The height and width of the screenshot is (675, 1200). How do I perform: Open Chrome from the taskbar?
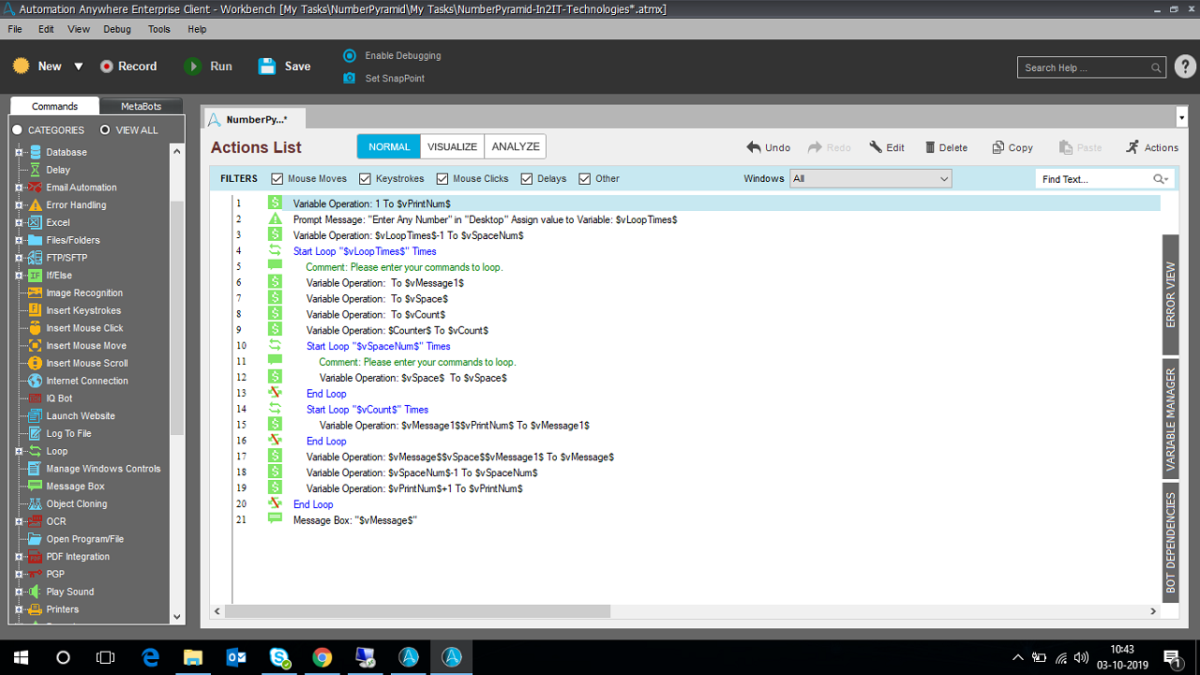[322, 657]
